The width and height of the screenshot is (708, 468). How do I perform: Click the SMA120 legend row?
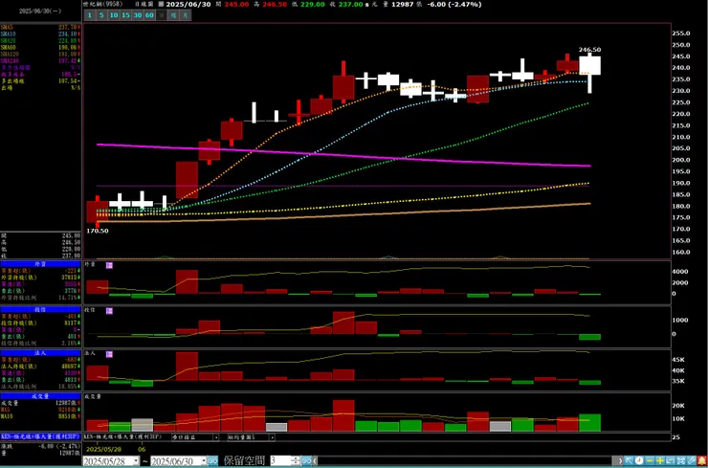40,54
